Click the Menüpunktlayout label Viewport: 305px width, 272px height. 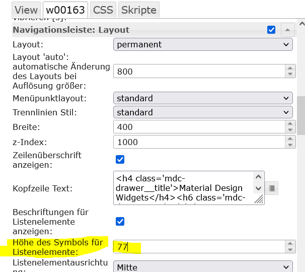[x=50, y=98]
